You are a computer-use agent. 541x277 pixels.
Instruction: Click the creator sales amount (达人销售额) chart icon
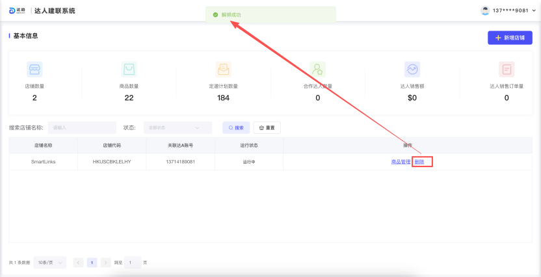pos(412,69)
